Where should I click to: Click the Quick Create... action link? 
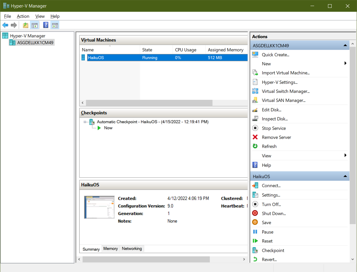275,55
